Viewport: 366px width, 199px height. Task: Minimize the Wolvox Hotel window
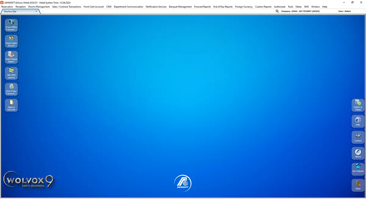point(344,2)
